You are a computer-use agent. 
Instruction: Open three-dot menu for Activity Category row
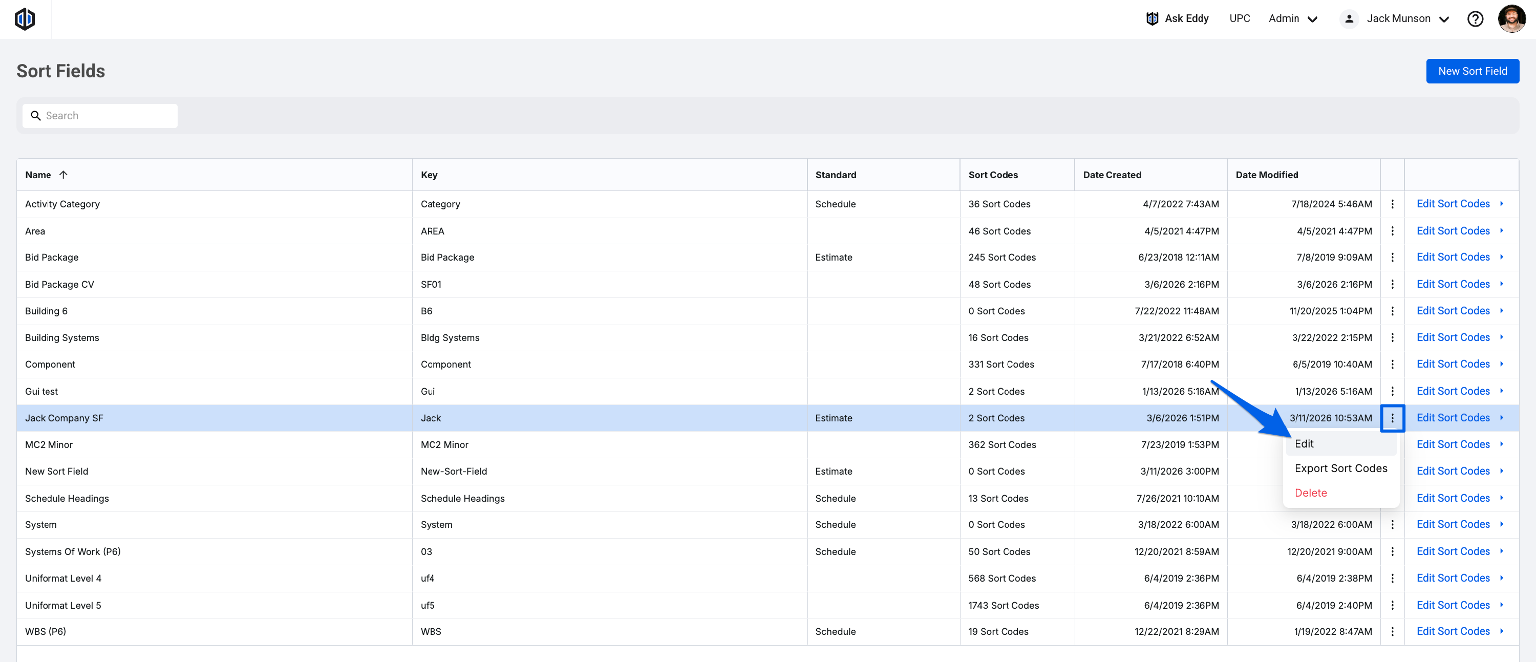point(1392,204)
